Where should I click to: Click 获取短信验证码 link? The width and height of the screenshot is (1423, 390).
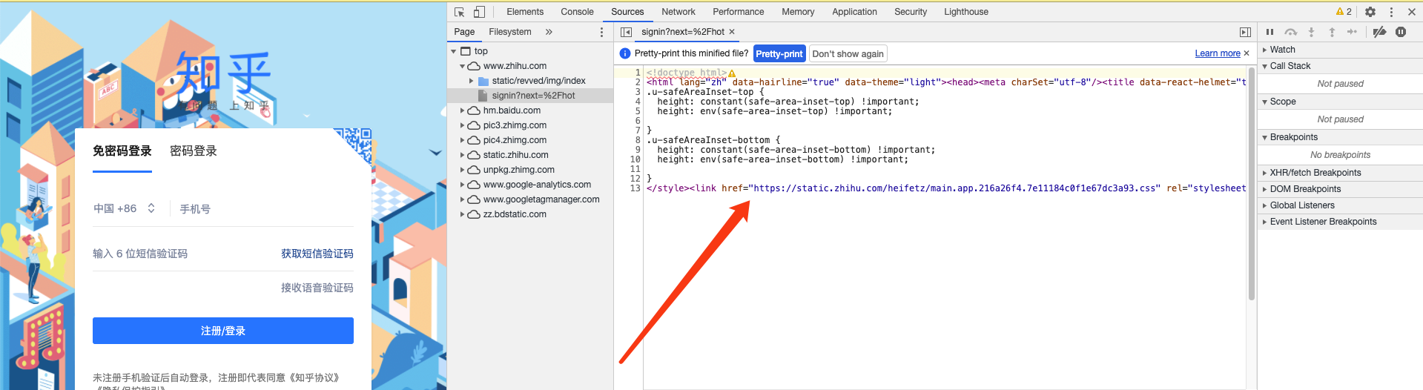pyautogui.click(x=317, y=254)
